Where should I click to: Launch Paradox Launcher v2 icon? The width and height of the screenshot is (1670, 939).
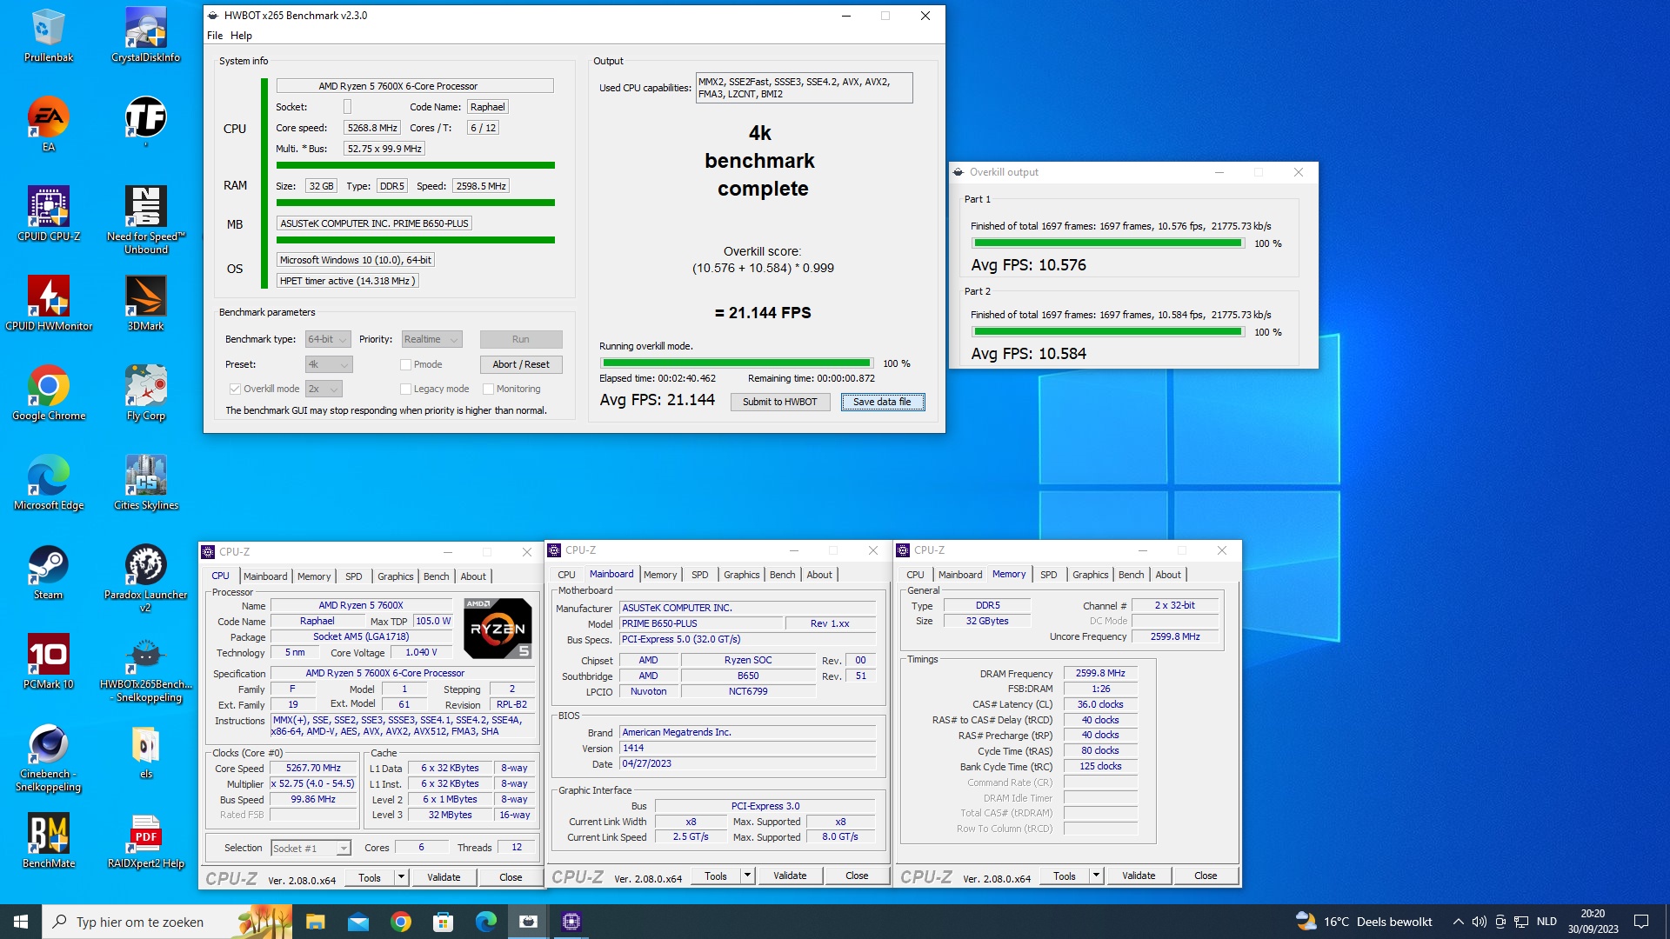[x=146, y=578]
